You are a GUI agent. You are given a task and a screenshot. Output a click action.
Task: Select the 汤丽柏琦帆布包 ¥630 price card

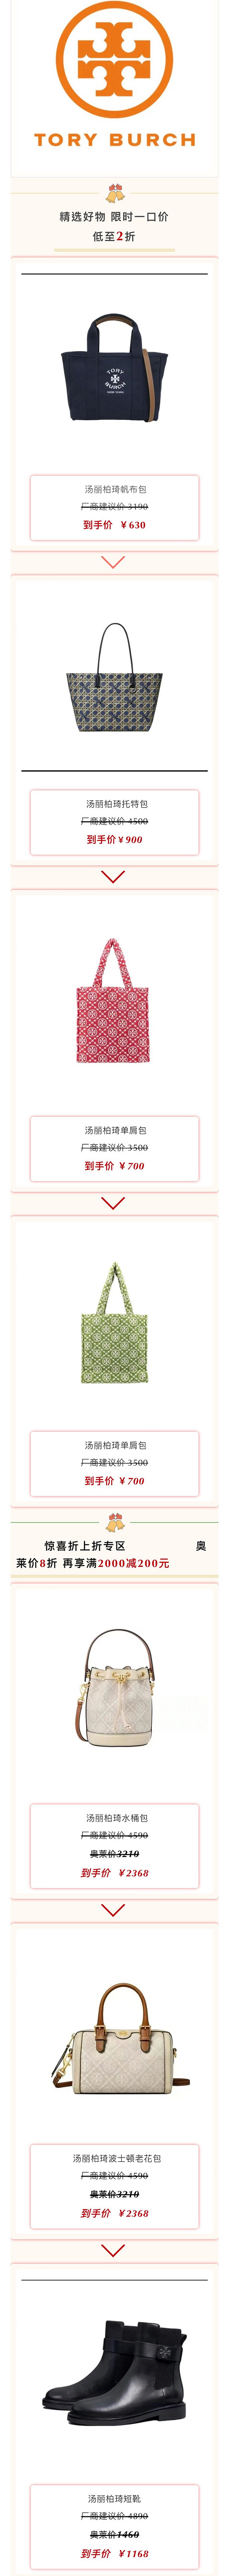114,507
